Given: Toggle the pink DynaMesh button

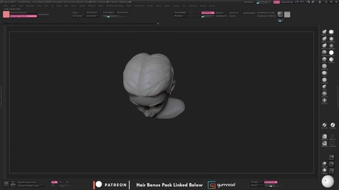Looking at the screenshot, I should pos(208,13).
